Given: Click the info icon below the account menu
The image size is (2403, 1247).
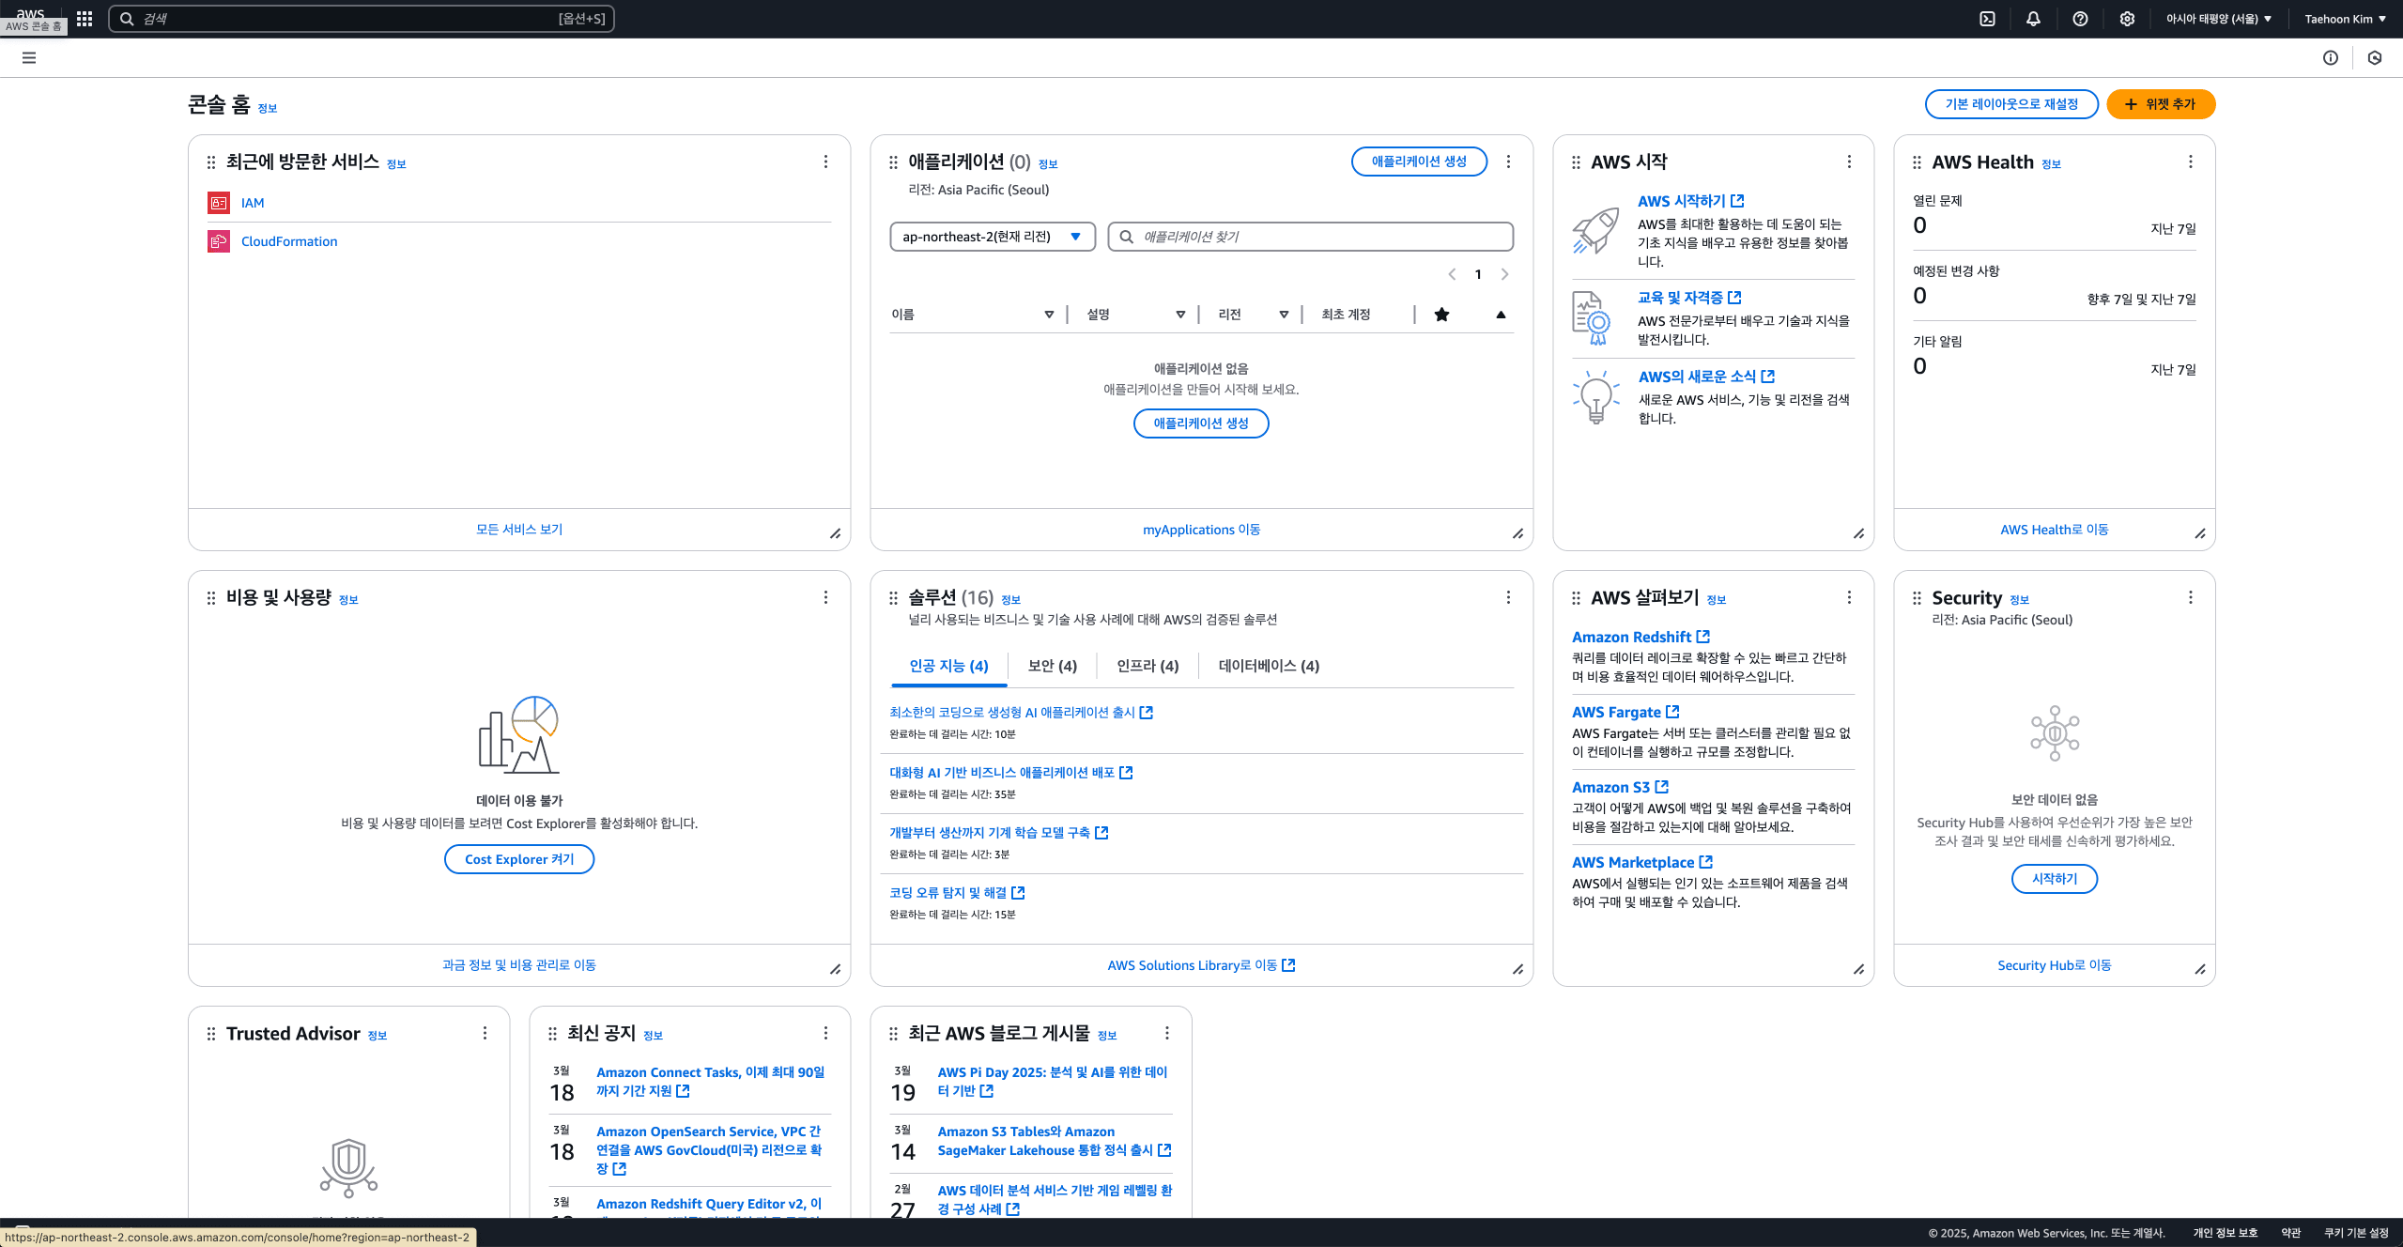Looking at the screenshot, I should [x=2332, y=58].
